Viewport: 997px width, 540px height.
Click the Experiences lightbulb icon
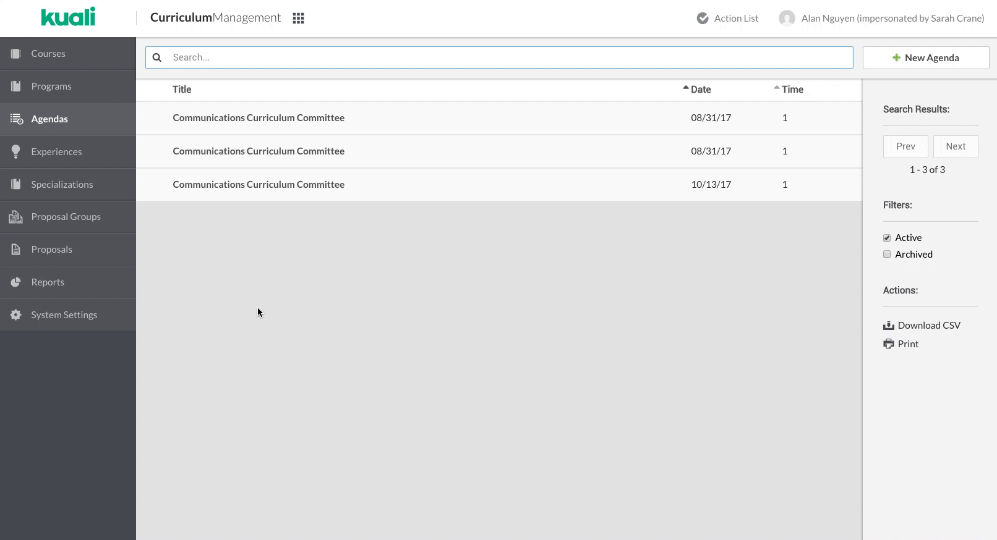16,152
